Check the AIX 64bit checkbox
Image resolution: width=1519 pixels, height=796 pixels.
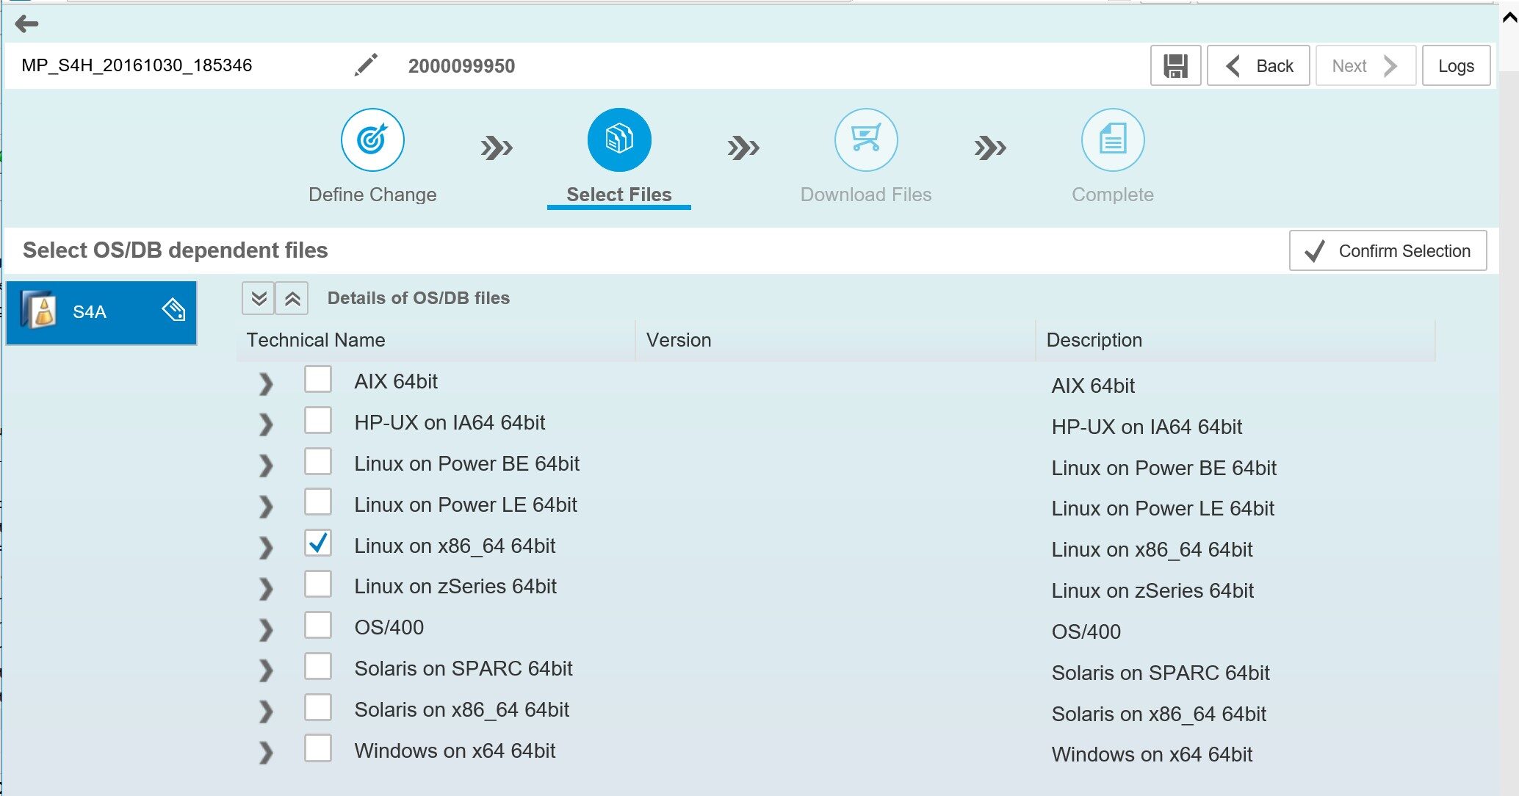pos(318,380)
